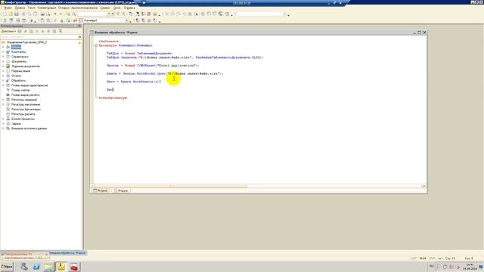Click the Планы видов расчета icon
The width and height of the screenshot is (484, 272).
tap(8, 94)
